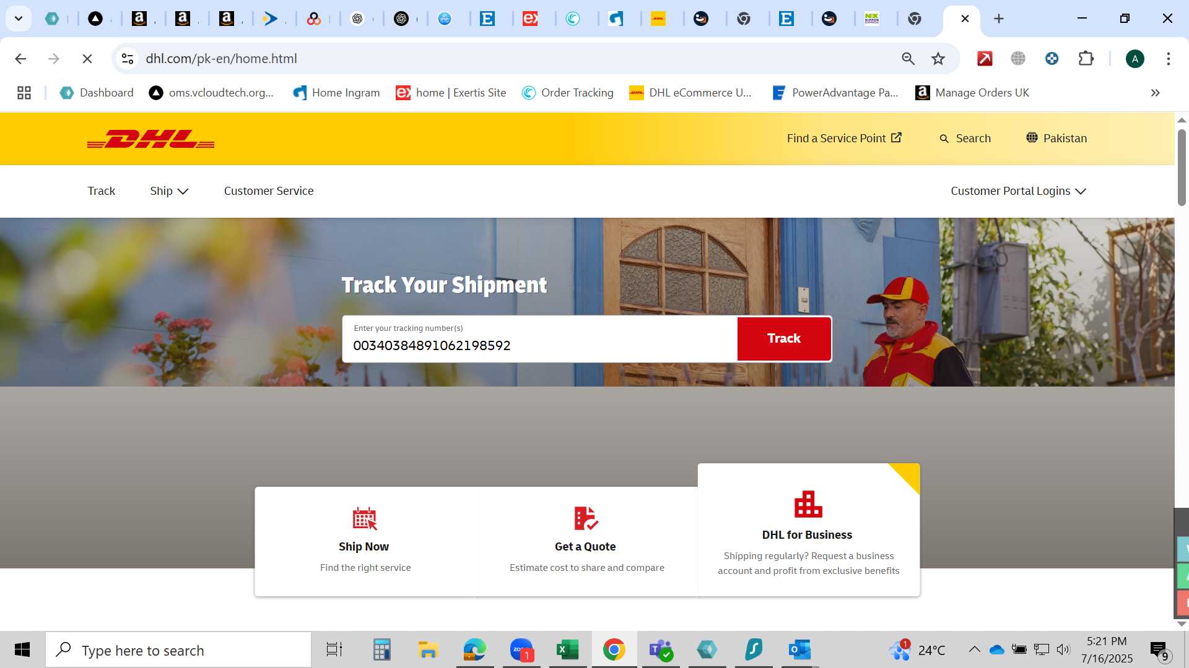The width and height of the screenshot is (1189, 668).
Task: Click the Get a Quote document icon
Action: point(586,518)
